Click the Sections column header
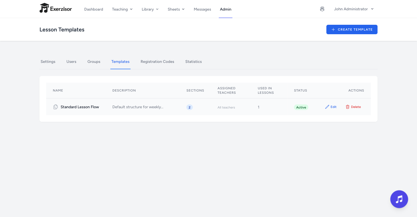Image resolution: width=417 pixels, height=217 pixels. tap(195, 90)
